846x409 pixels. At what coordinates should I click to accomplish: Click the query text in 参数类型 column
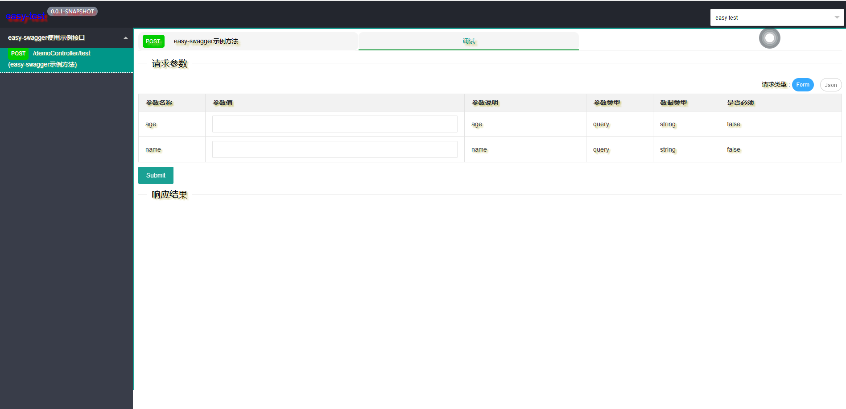coord(600,124)
